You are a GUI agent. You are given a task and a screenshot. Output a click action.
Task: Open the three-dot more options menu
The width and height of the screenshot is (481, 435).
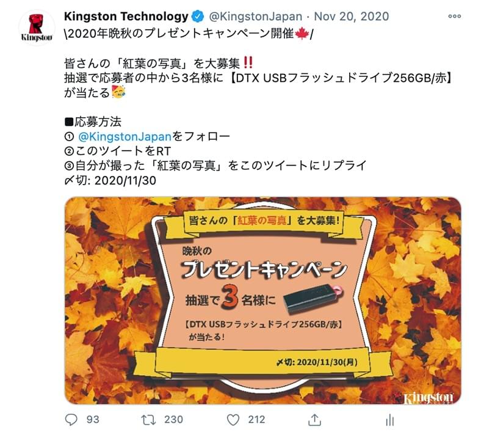tap(455, 16)
